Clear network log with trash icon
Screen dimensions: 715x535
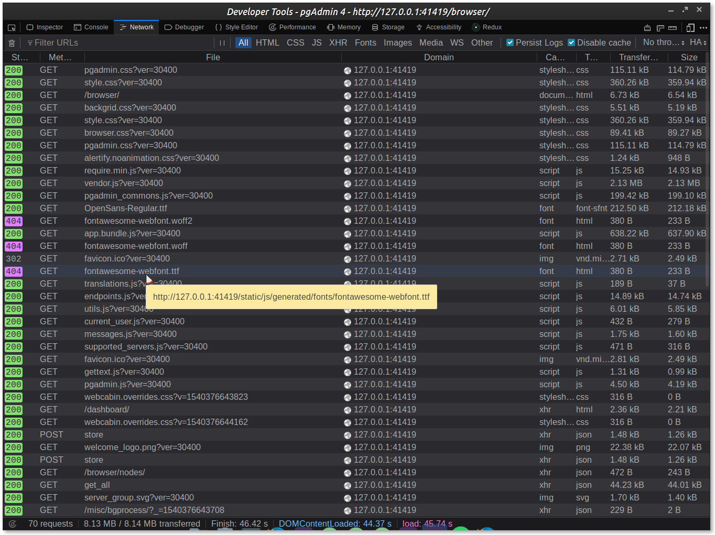point(12,43)
